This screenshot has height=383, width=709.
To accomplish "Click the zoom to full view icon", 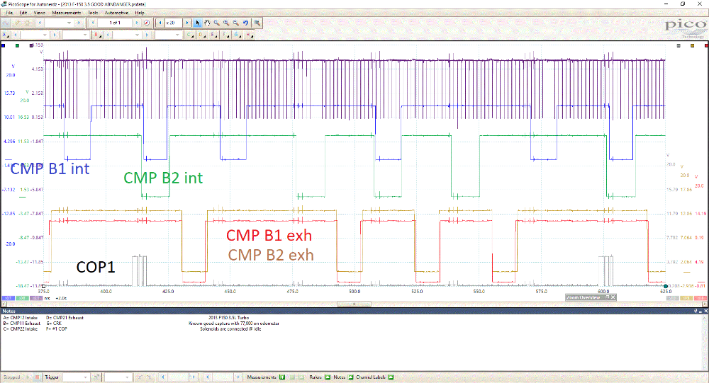I will (256, 23).
